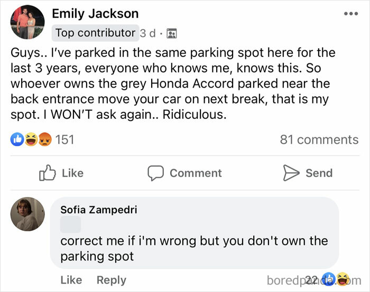Open Emily Jackson's profile picture
The height and width of the screenshot is (292, 370).
(x=27, y=22)
